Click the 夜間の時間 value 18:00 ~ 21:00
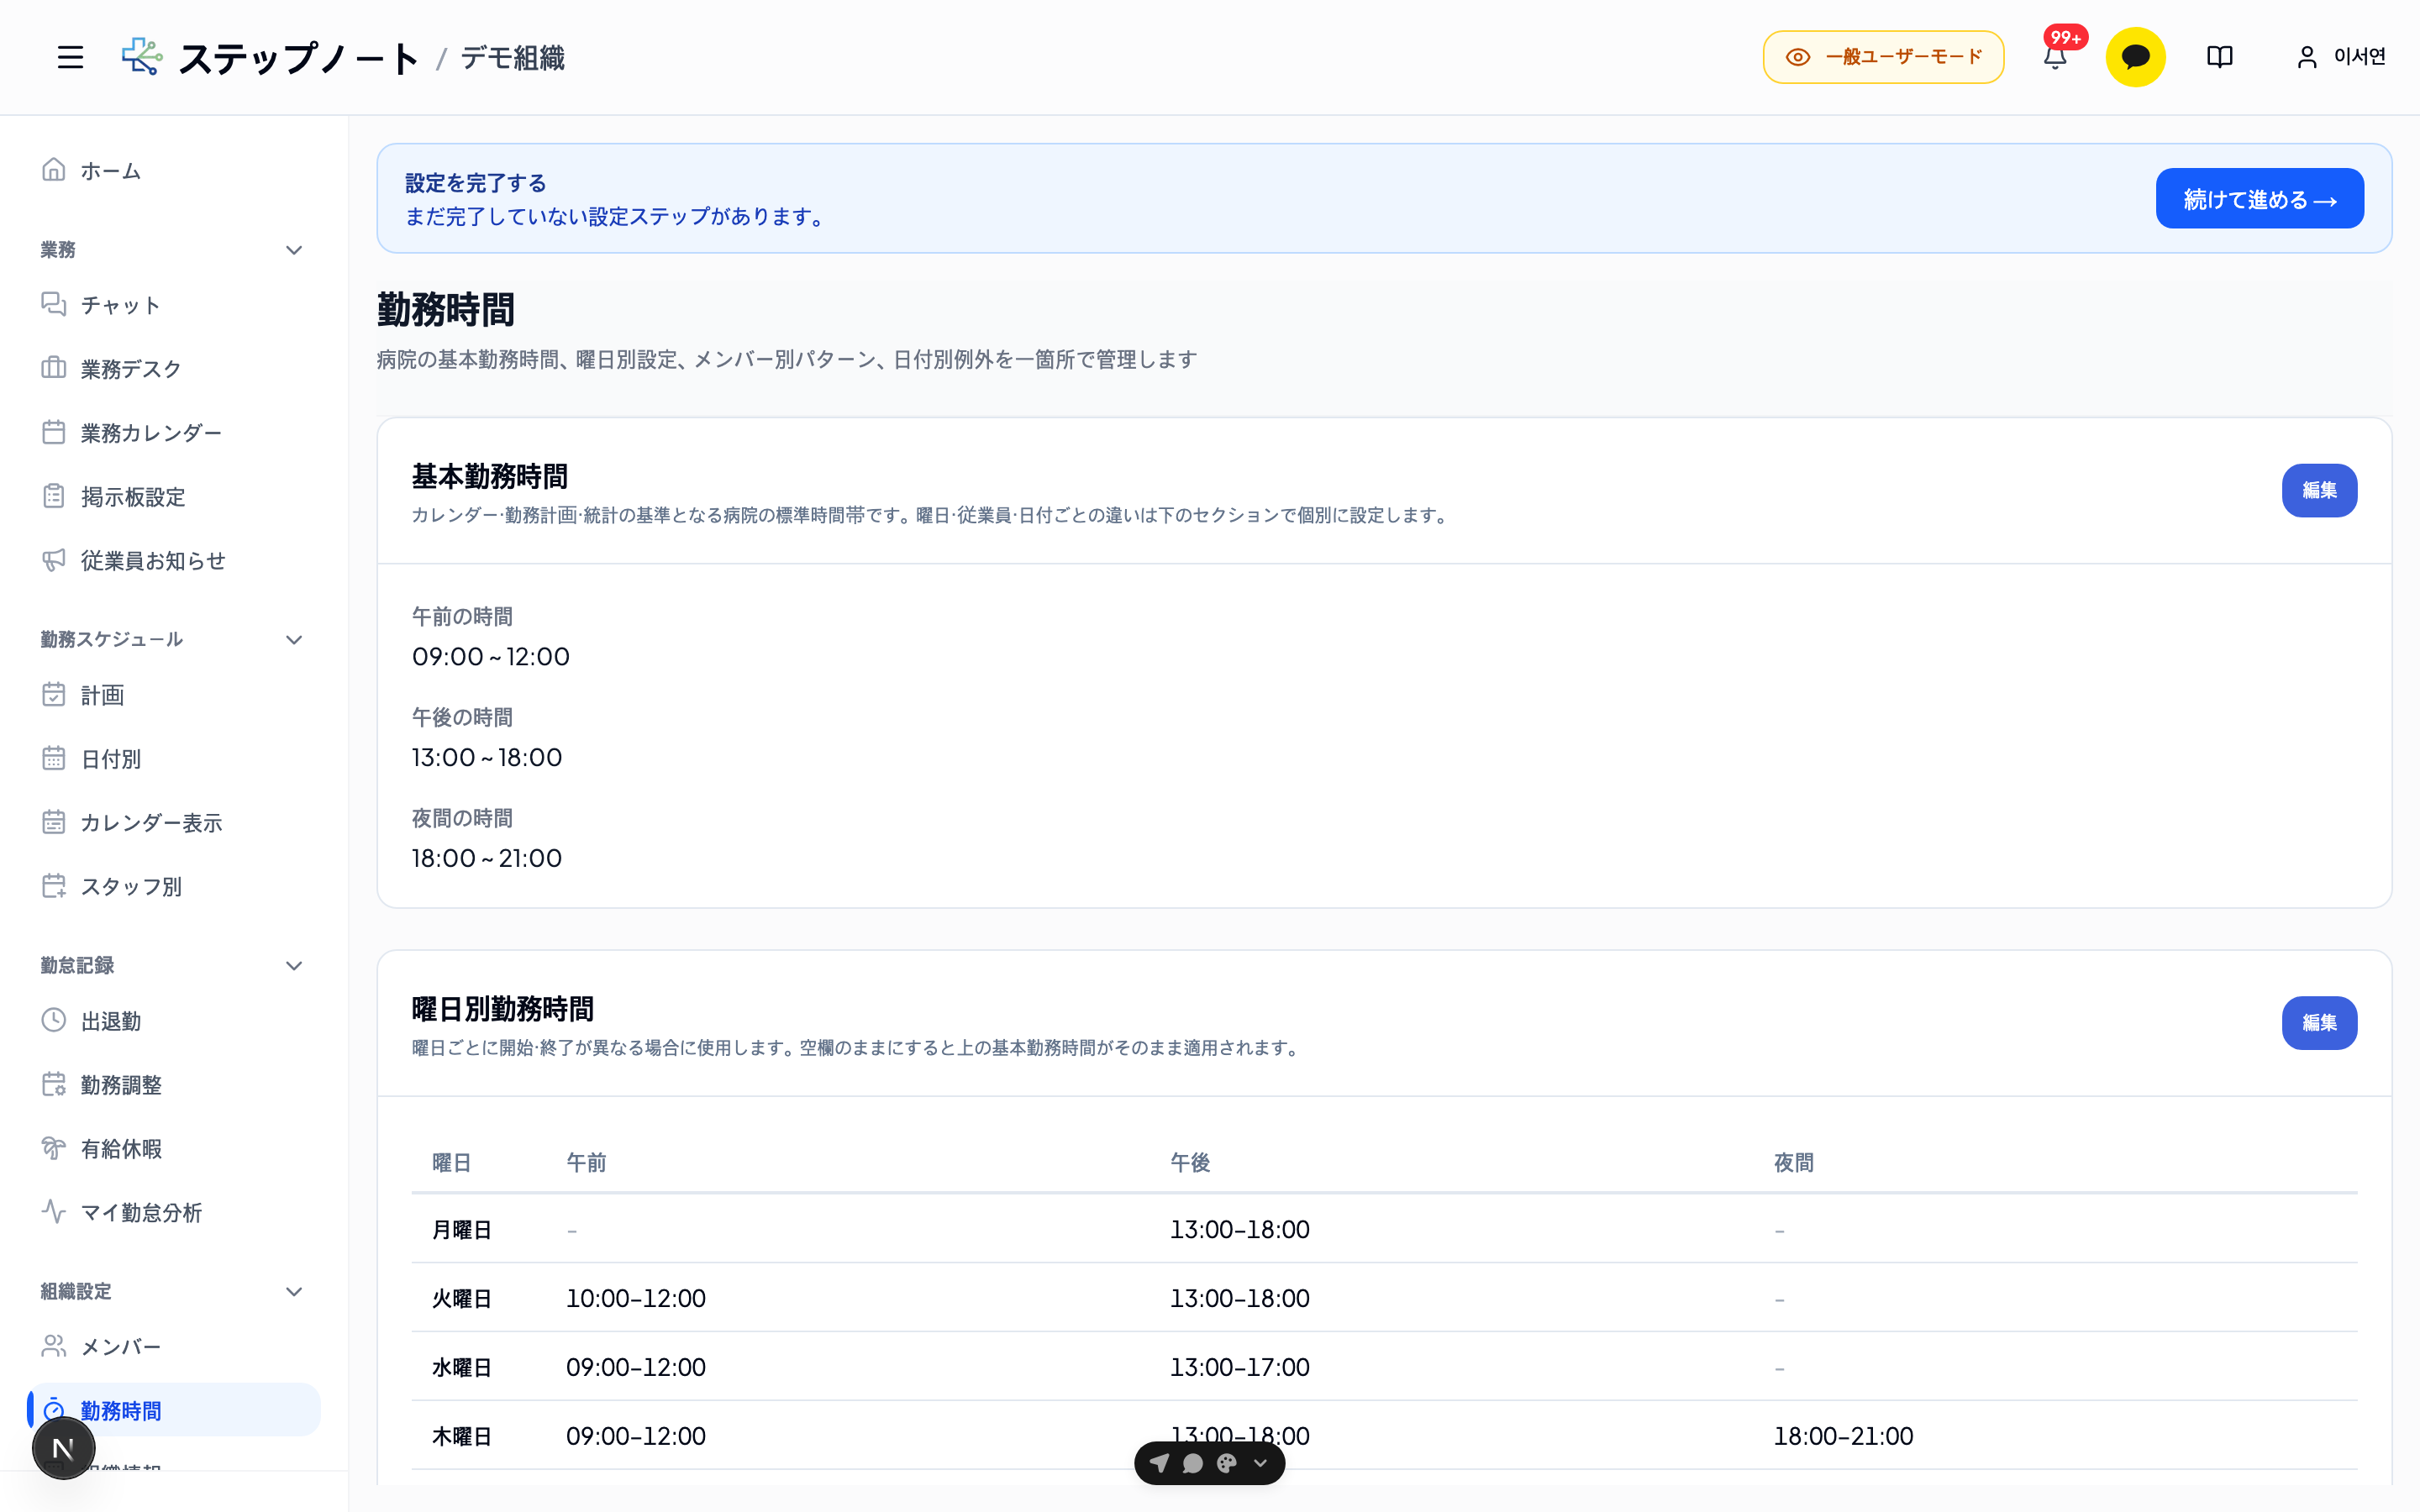Image resolution: width=2420 pixels, height=1512 pixels. pyautogui.click(x=487, y=858)
